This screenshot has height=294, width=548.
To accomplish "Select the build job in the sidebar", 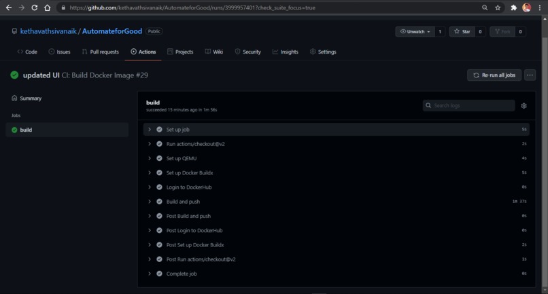I will (x=67, y=130).
